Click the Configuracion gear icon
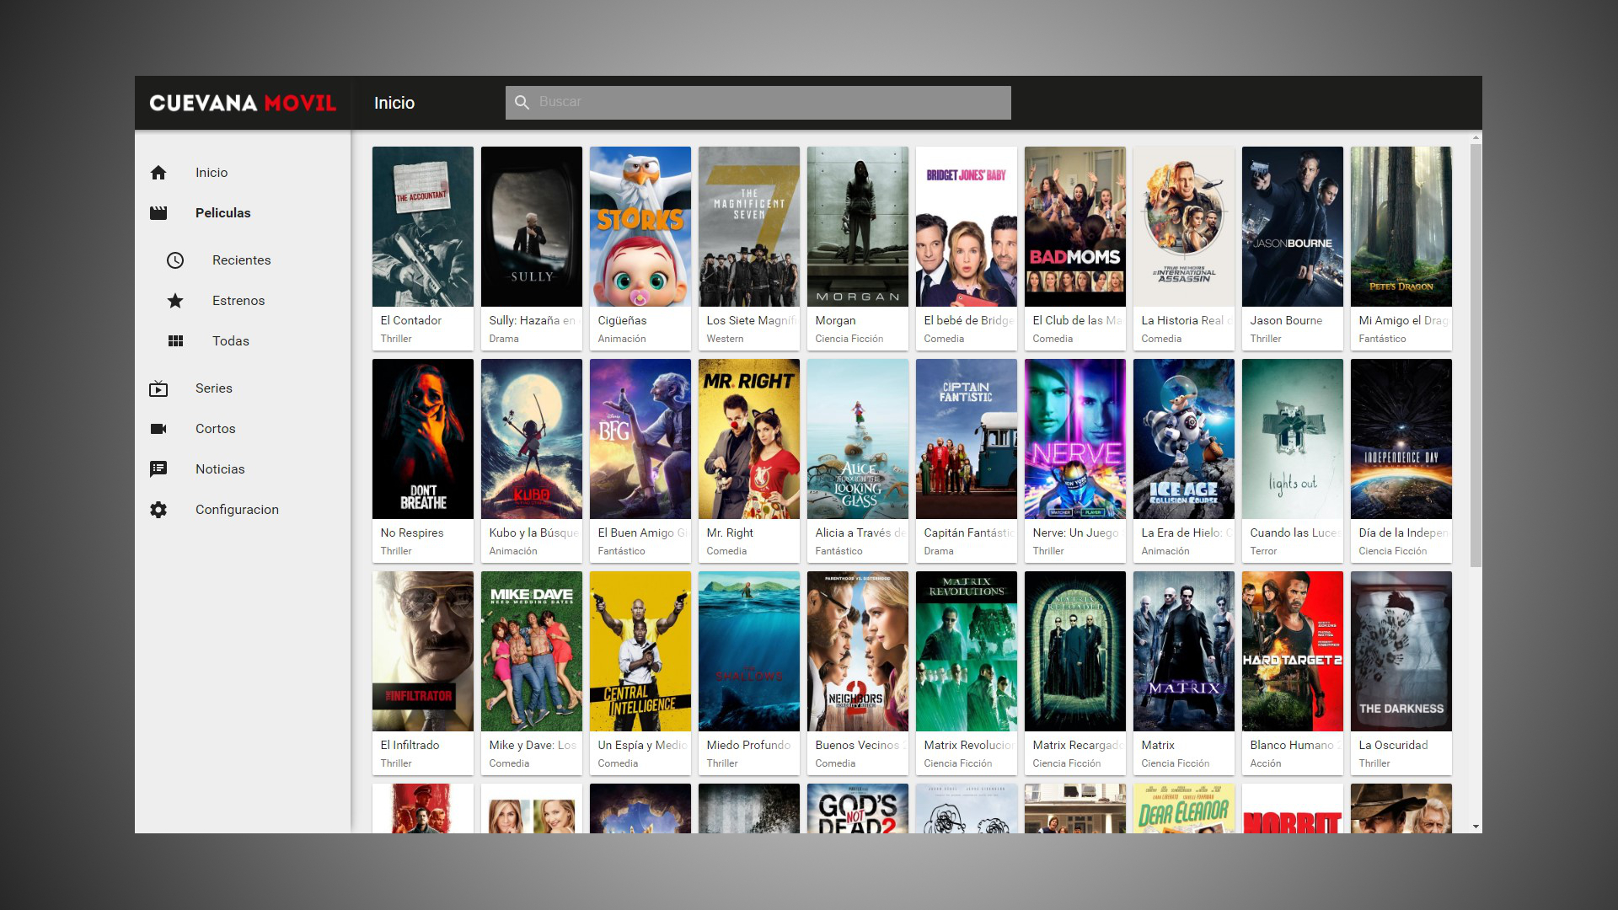 coord(158,510)
